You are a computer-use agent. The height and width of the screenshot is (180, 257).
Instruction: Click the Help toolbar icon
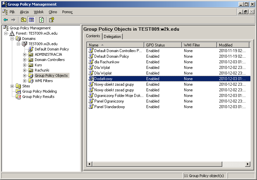point(52,20)
